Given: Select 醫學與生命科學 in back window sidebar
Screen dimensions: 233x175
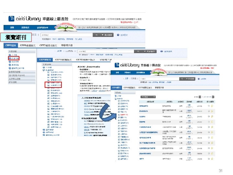Looking at the screenshot, I should coord(18,68).
